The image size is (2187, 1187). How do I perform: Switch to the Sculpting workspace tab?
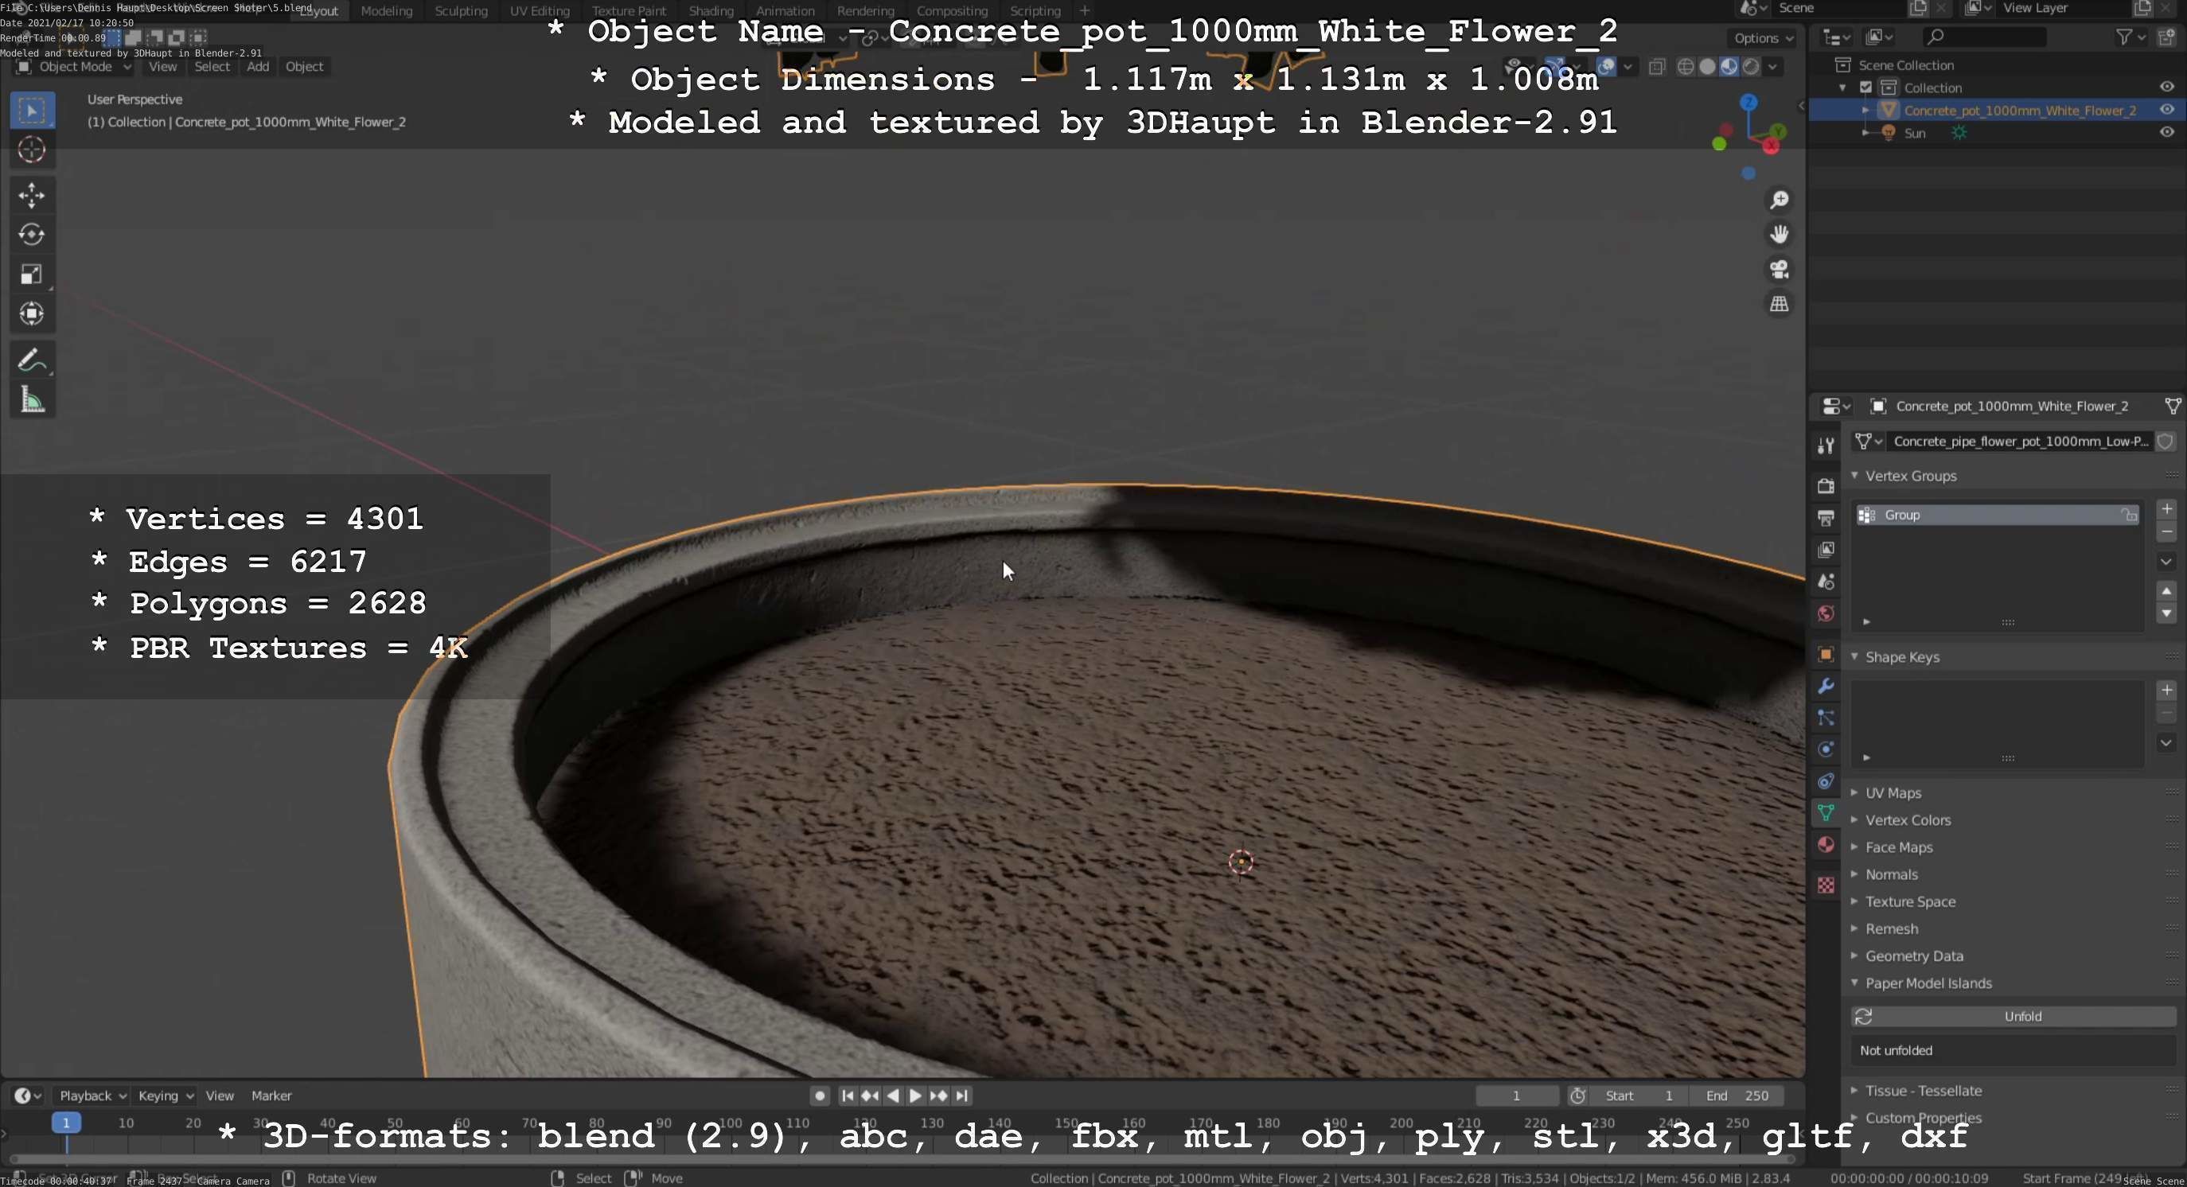click(x=461, y=11)
